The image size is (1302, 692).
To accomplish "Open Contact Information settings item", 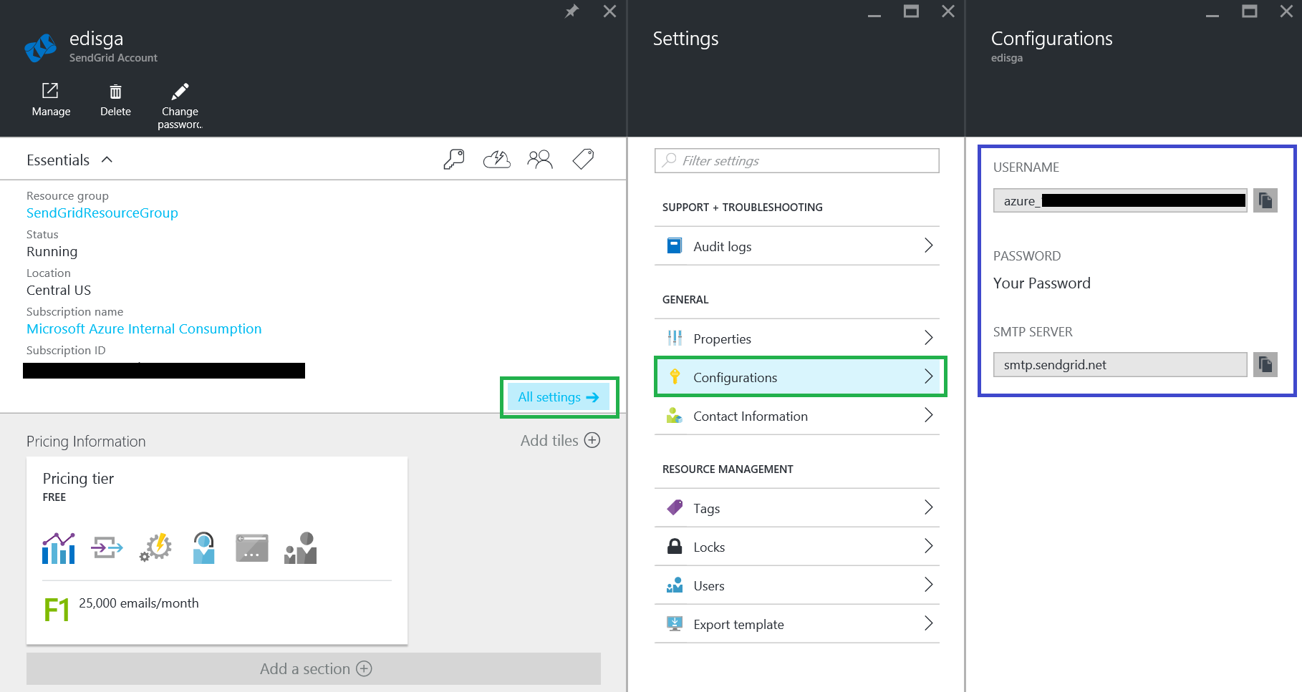I will pyautogui.click(x=796, y=416).
